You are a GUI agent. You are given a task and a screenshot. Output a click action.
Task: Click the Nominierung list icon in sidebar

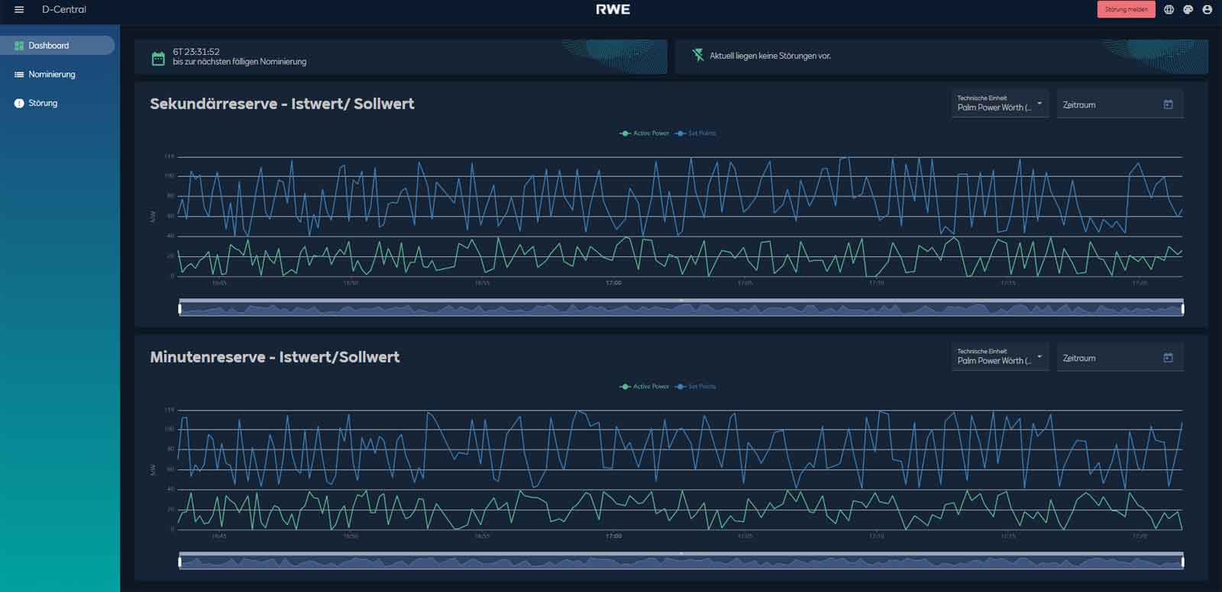[x=19, y=75]
